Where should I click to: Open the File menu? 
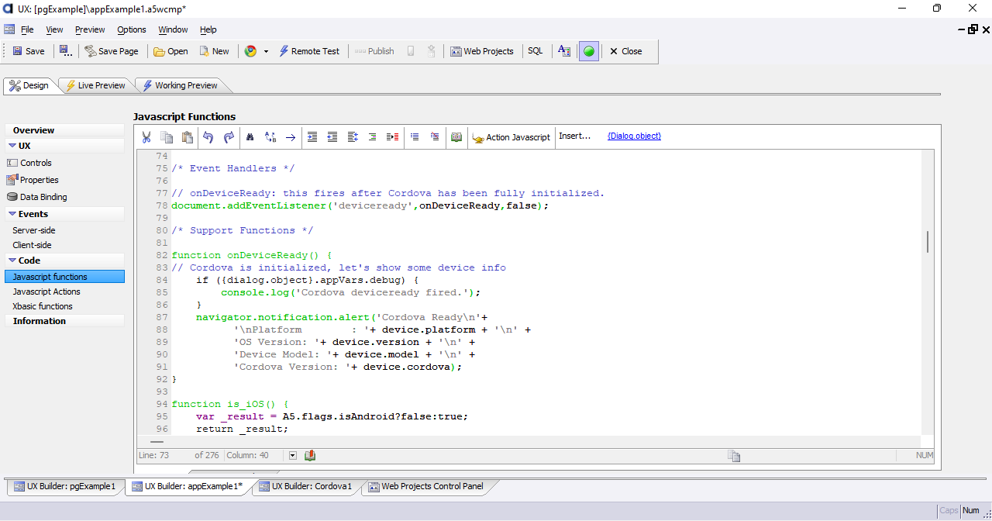pos(27,29)
